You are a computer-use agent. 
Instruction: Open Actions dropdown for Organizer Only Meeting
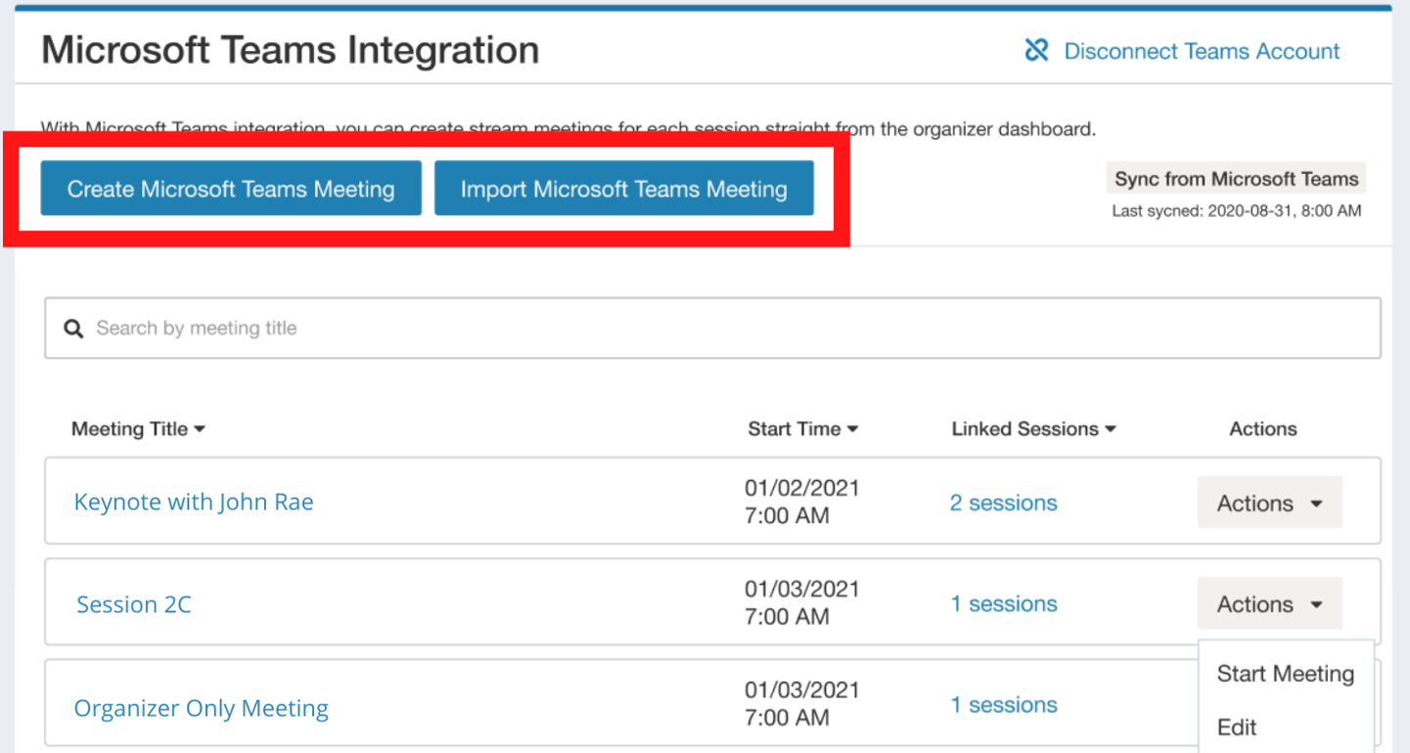pos(1270,704)
